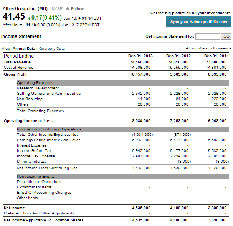Click Gross Profit value 8,939,000
Viewport: 233px width, 226px height.
pyautogui.click(x=217, y=74)
